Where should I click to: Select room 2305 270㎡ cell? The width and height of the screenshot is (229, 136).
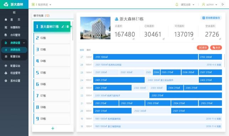pos(203,88)
